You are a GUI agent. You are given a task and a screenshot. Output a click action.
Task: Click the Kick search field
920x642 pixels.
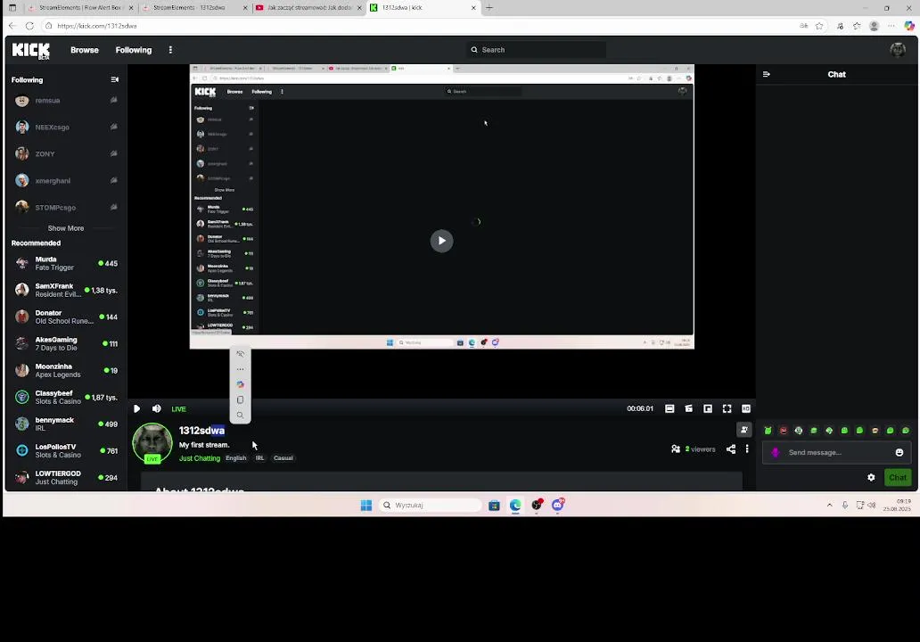537,50
